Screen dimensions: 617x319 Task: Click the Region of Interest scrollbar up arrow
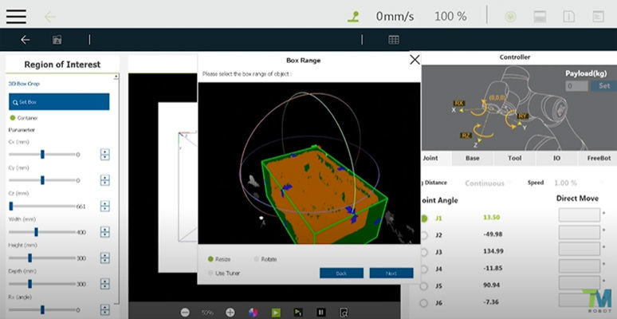click(116, 77)
